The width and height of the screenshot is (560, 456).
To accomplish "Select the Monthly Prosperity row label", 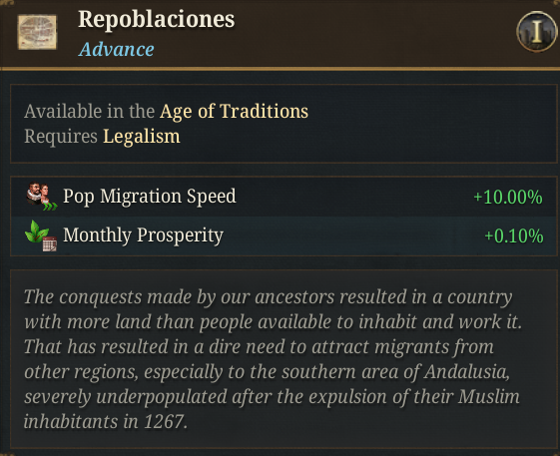I will (143, 235).
